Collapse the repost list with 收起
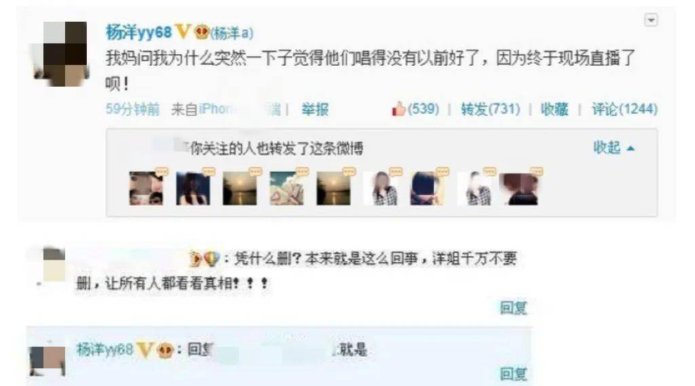This screenshot has height=386, width=695. (614, 148)
